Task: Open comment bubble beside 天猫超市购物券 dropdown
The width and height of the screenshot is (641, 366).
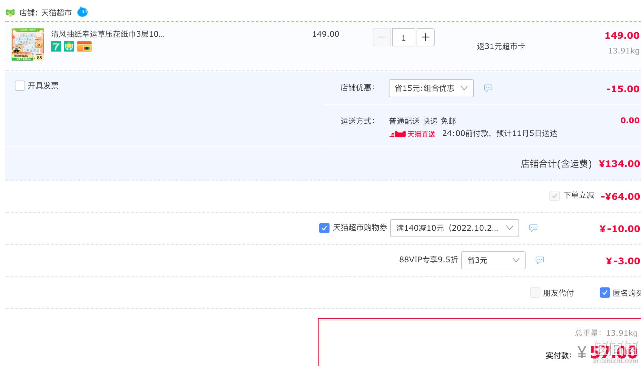Action: pyautogui.click(x=533, y=228)
